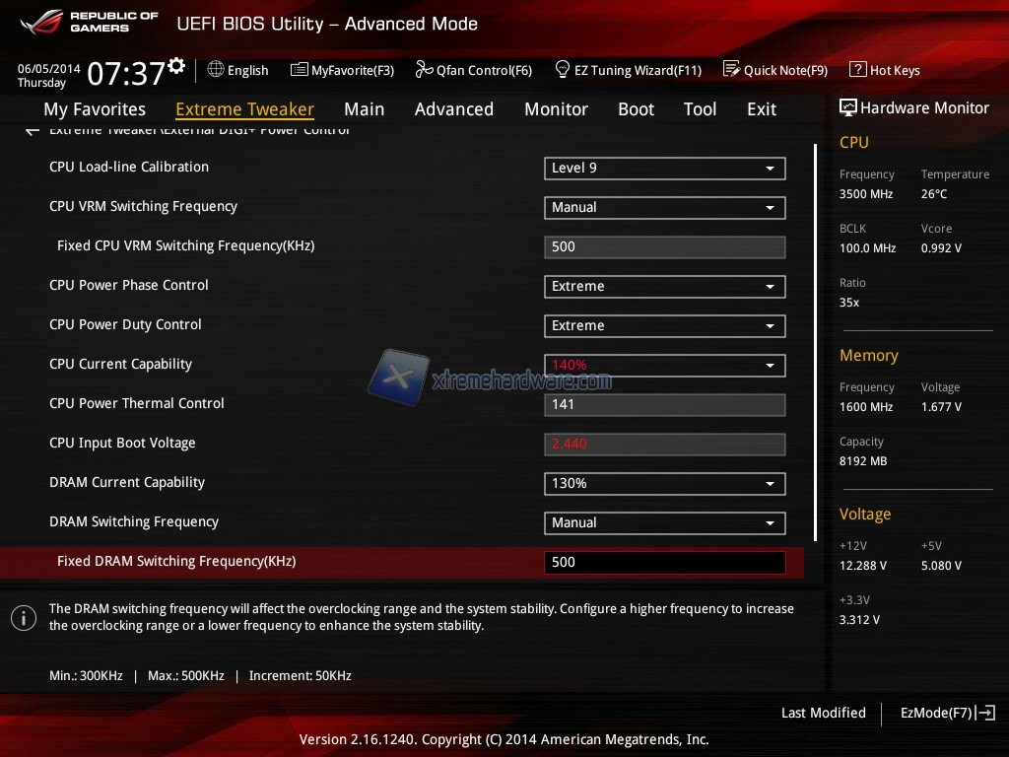Click the Last Modified button
The width and height of the screenshot is (1009, 757).
(823, 713)
